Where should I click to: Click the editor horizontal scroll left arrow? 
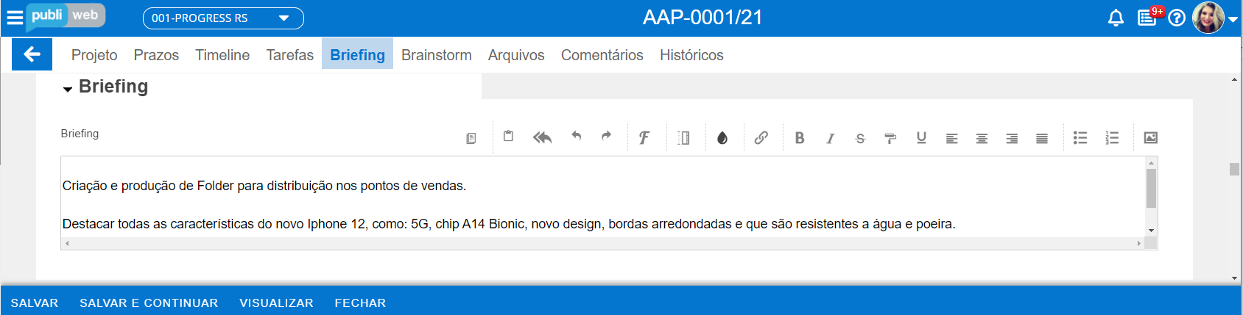pyautogui.click(x=67, y=243)
